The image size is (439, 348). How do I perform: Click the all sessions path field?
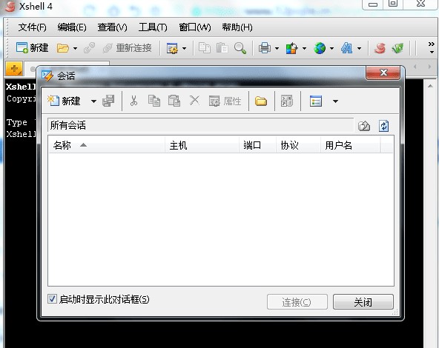[x=200, y=125]
